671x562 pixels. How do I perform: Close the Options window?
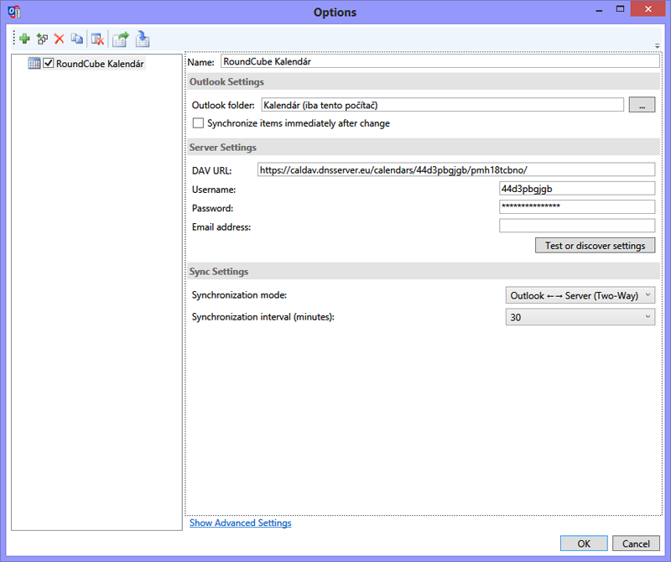click(x=648, y=9)
